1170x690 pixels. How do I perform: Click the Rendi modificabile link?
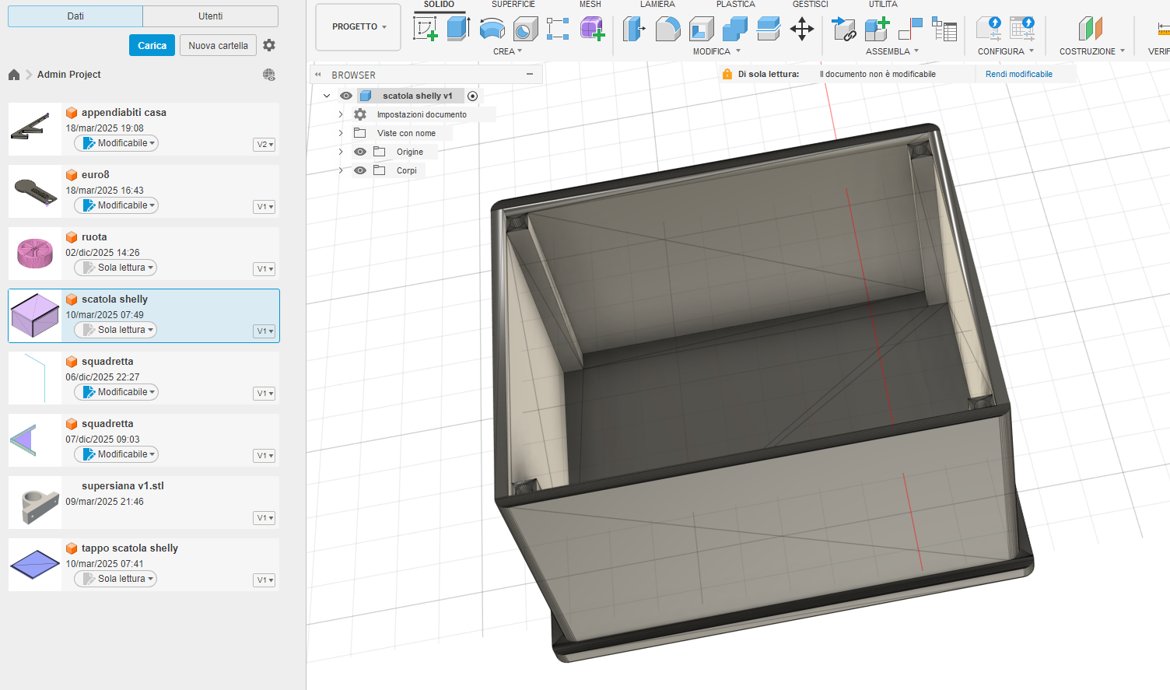[1018, 74]
